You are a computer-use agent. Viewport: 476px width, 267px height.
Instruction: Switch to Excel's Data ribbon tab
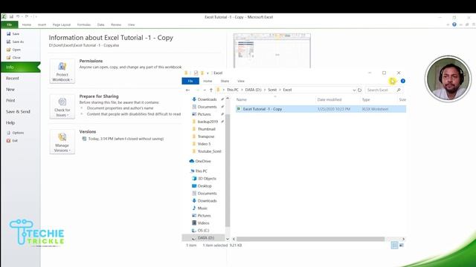pyautogui.click(x=101, y=24)
